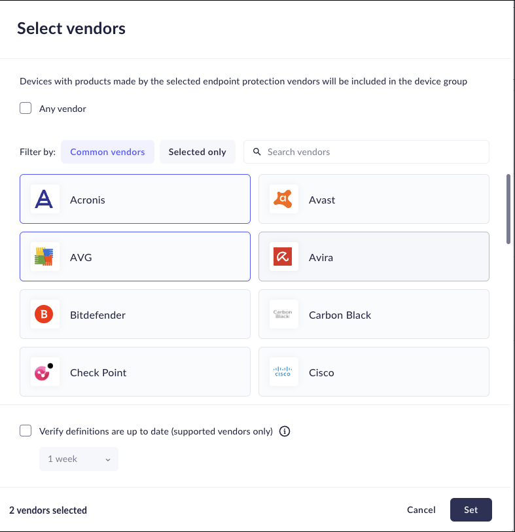The image size is (515, 532).
Task: Click the AVG logo icon
Action: point(45,257)
